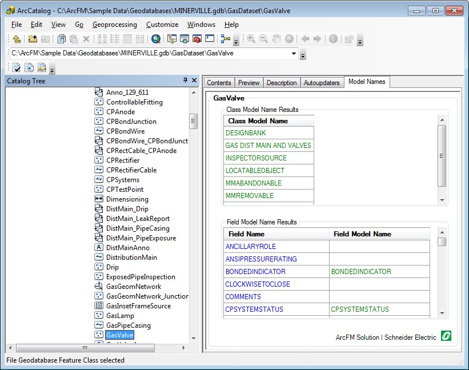Open the File menu
The height and width of the screenshot is (370, 469).
(17, 25)
